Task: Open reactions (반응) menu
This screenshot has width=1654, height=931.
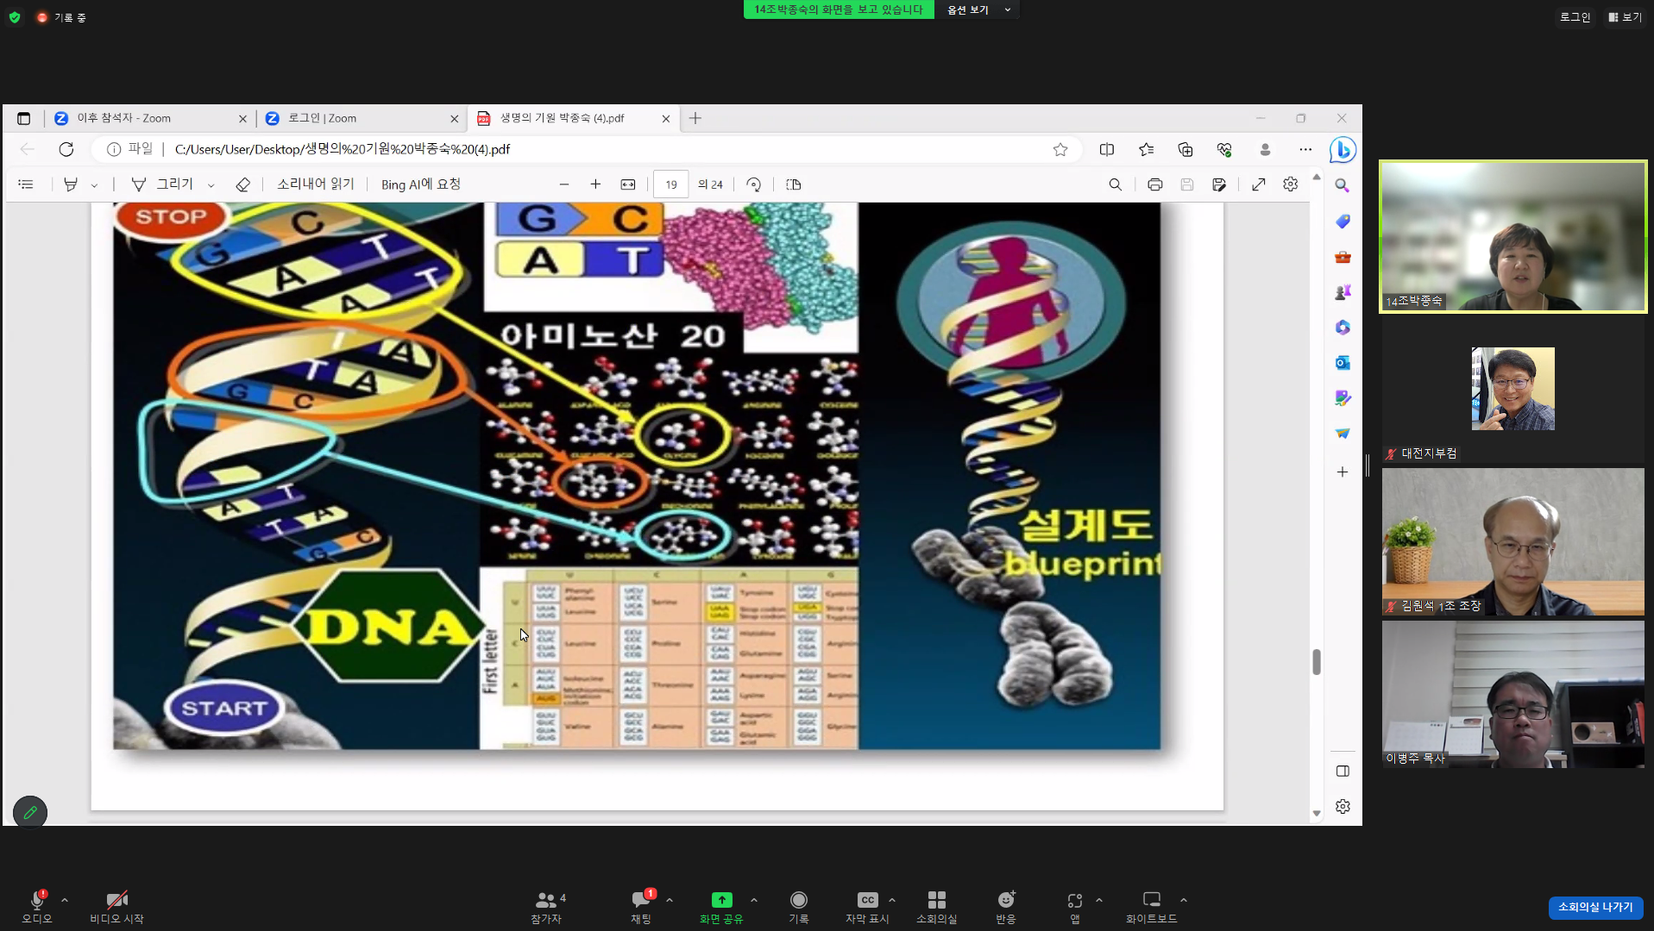Action: (1006, 906)
